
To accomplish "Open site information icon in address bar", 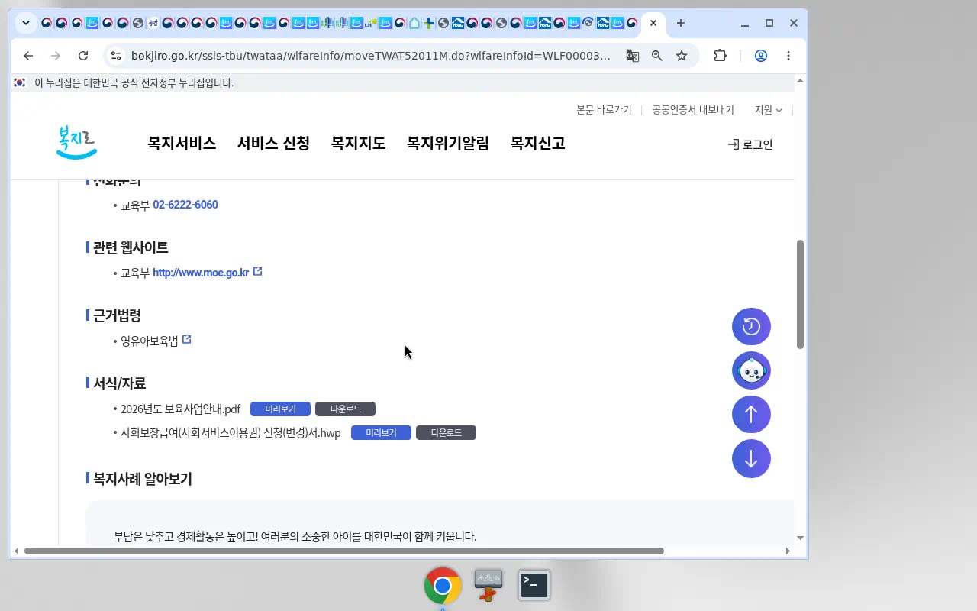I will coord(115,56).
